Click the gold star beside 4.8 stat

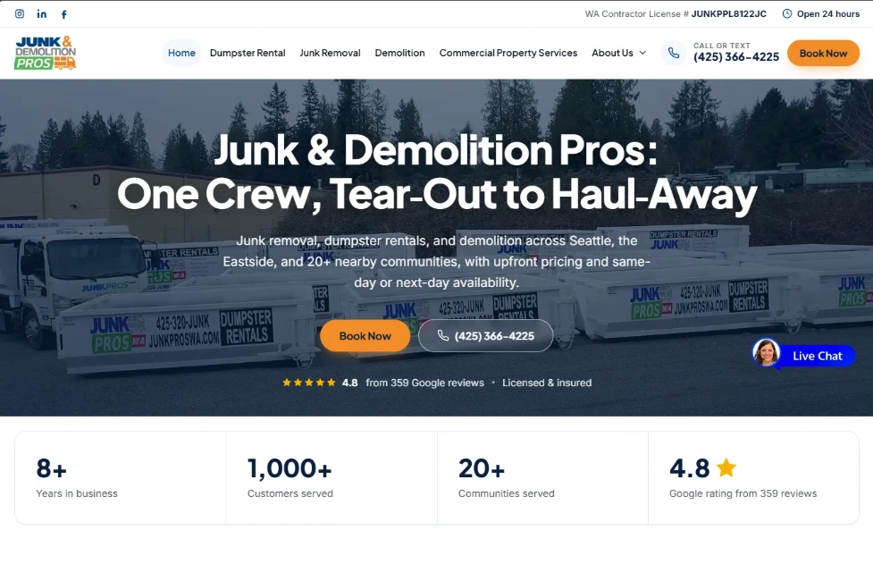(726, 467)
